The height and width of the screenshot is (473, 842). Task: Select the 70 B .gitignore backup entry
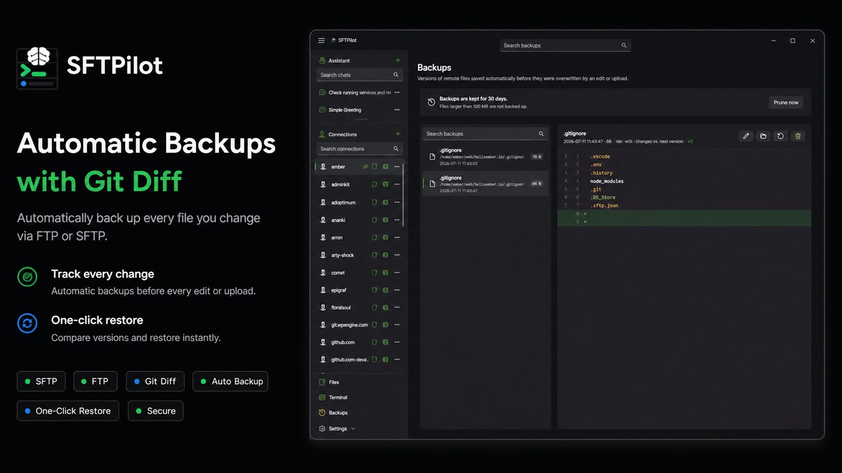tap(485, 157)
